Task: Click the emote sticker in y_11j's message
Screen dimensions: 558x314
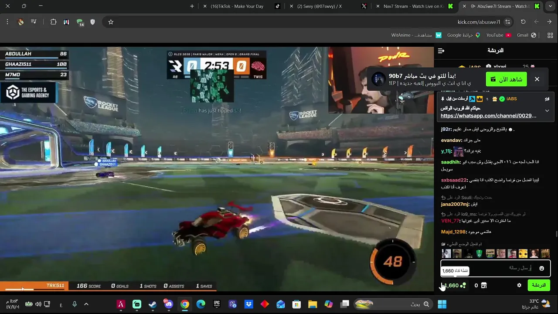Action: click(458, 151)
